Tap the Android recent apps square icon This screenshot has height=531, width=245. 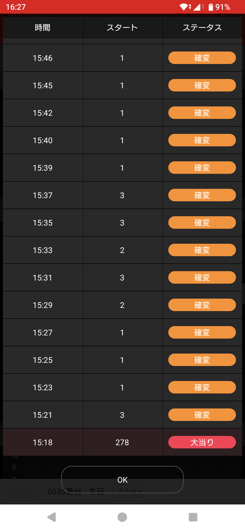pyautogui.click(x=193, y=517)
